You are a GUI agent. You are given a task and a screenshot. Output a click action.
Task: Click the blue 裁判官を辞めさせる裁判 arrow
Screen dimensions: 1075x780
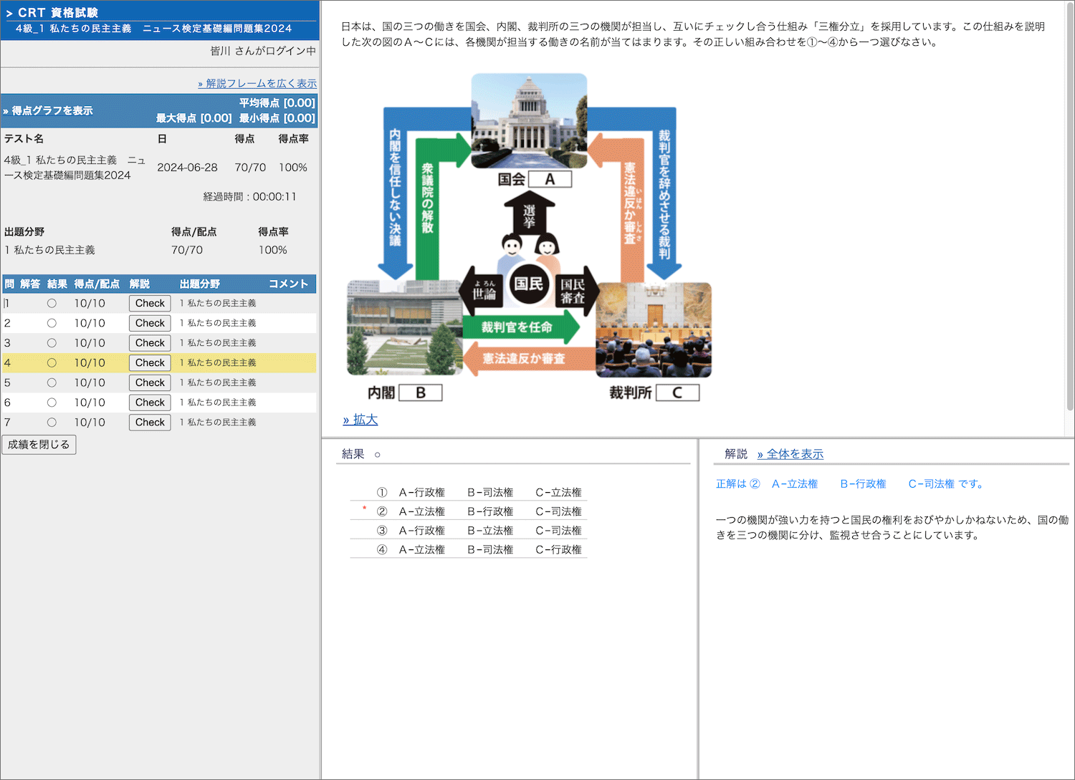pyautogui.click(x=664, y=193)
